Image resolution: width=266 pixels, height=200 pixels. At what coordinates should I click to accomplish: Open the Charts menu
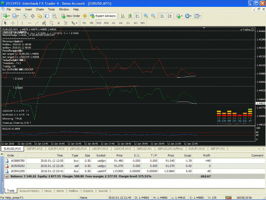[40, 9]
